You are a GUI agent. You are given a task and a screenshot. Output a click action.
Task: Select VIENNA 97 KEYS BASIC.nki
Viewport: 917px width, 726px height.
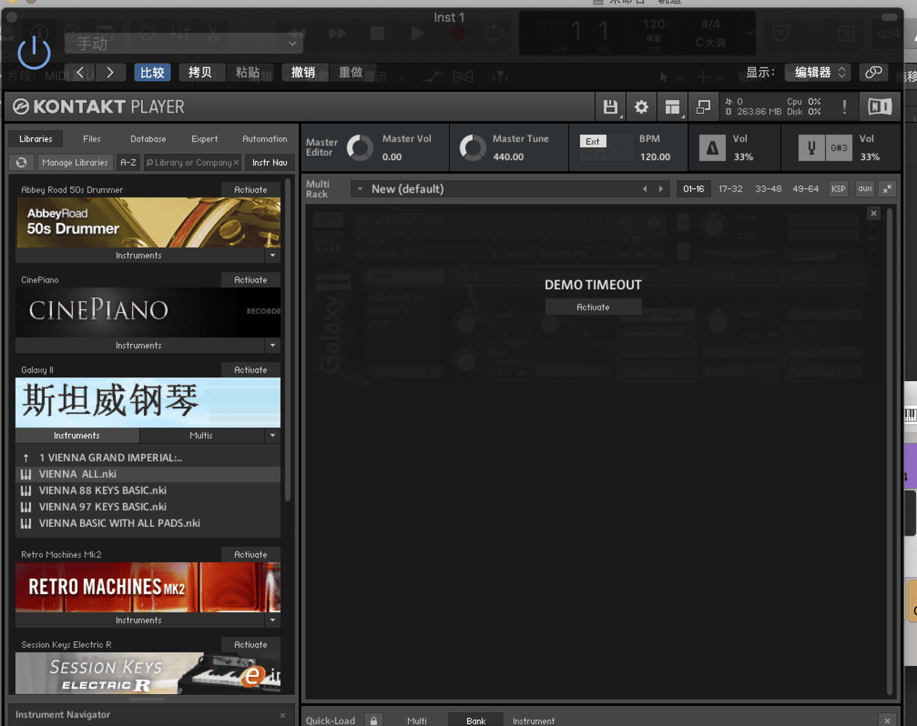(x=148, y=507)
